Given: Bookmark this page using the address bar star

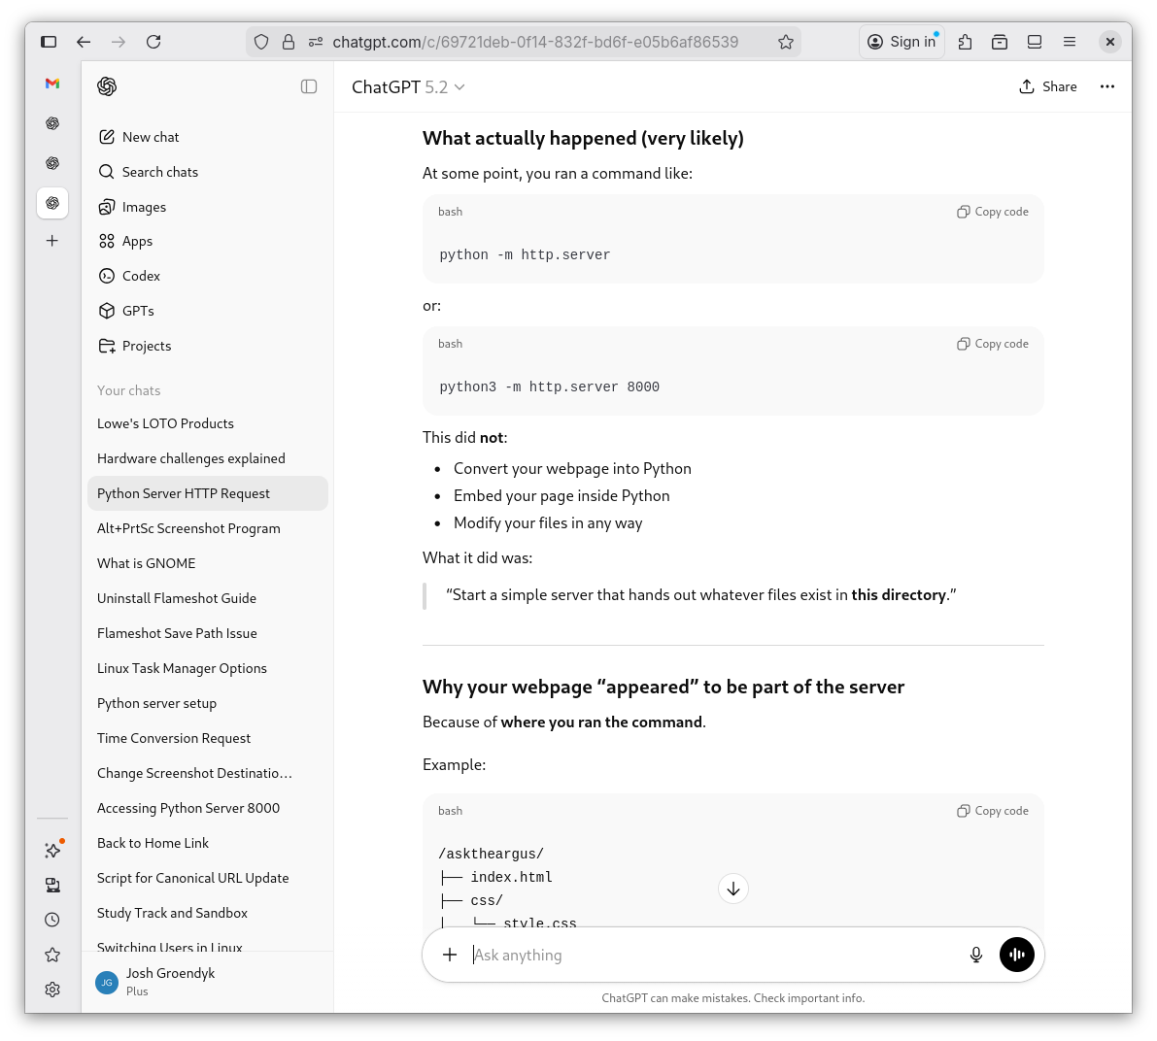Looking at the screenshot, I should tap(786, 42).
